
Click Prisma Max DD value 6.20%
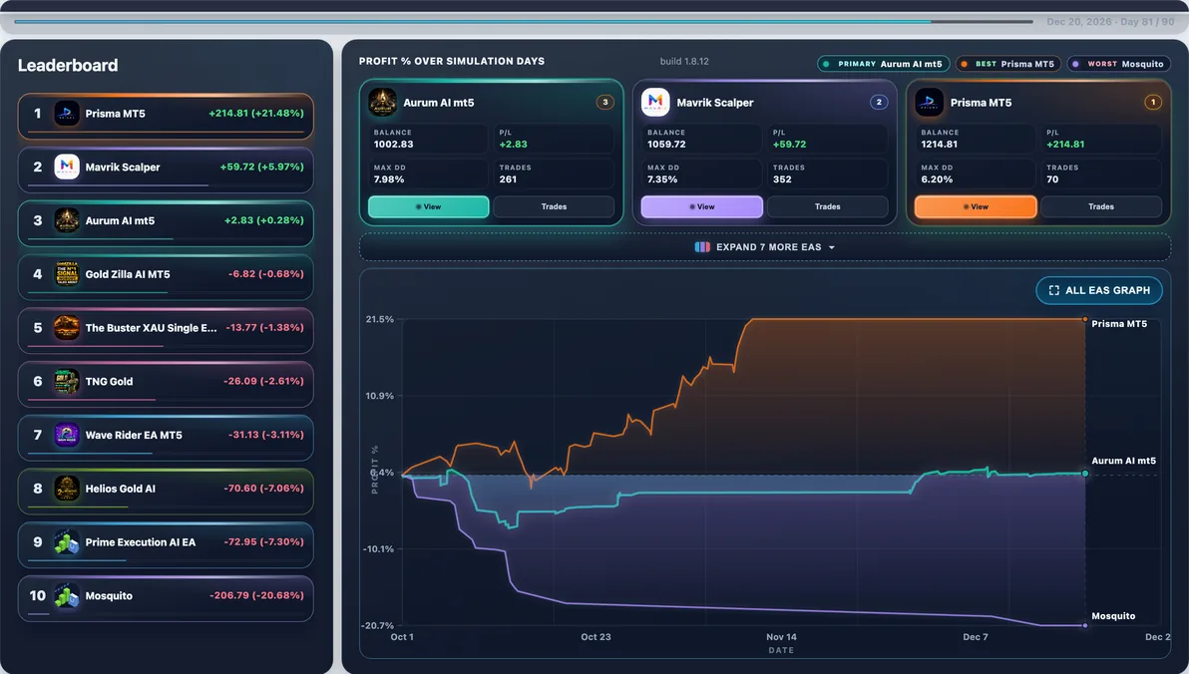pos(937,179)
